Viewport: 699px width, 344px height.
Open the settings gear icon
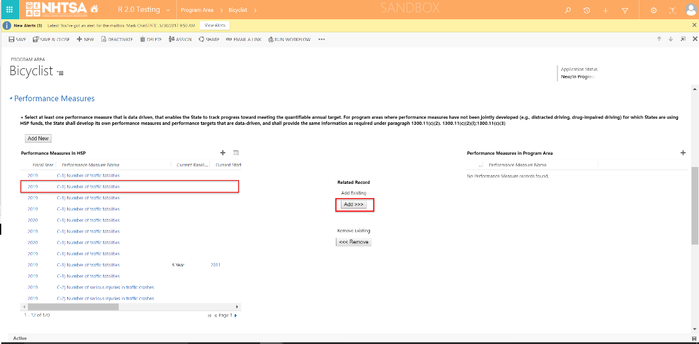point(654,11)
